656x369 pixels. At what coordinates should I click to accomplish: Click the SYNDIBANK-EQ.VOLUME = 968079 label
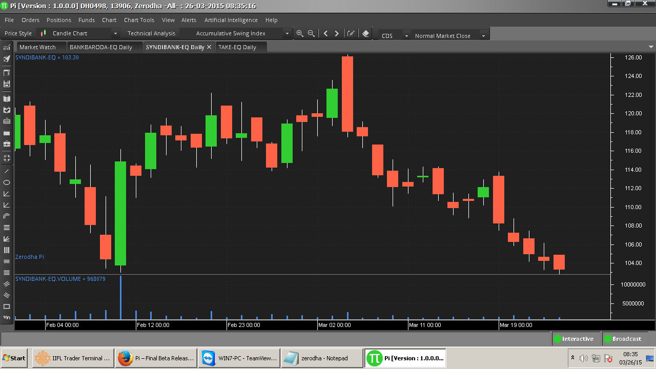tap(60, 279)
